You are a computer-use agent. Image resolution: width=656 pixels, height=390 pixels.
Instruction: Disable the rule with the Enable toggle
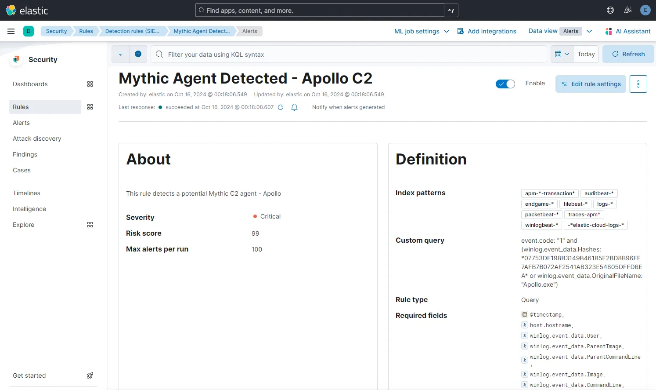coord(505,83)
